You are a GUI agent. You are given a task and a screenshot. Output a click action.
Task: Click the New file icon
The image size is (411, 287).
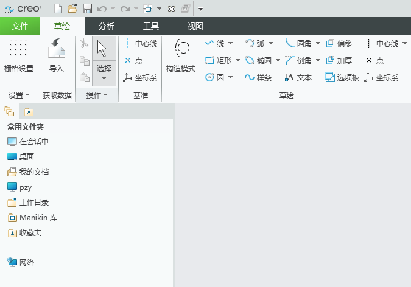point(58,9)
